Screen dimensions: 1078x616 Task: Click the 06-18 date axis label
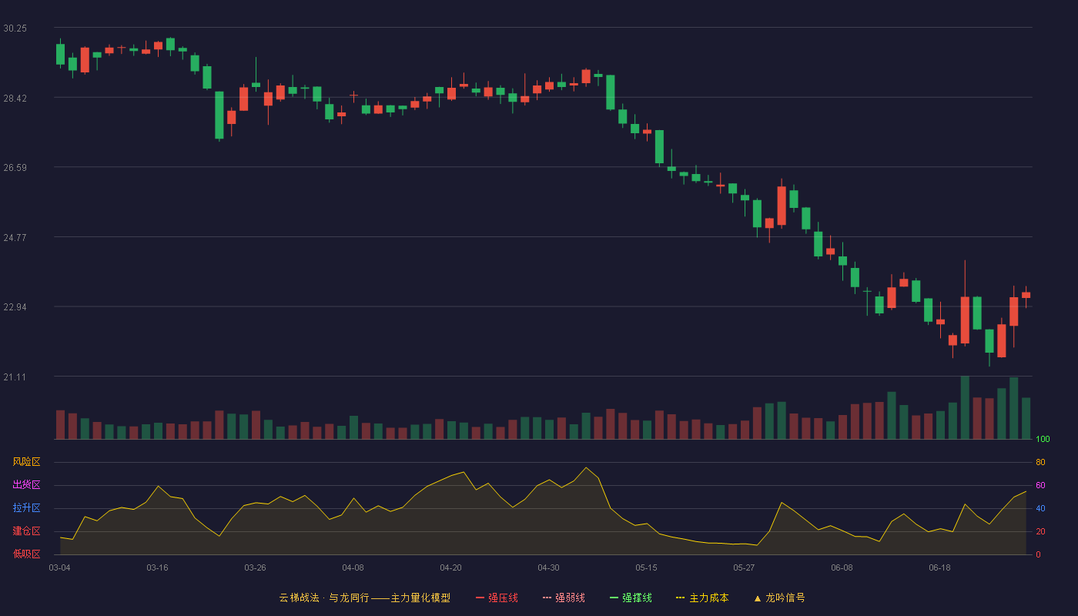(x=939, y=567)
